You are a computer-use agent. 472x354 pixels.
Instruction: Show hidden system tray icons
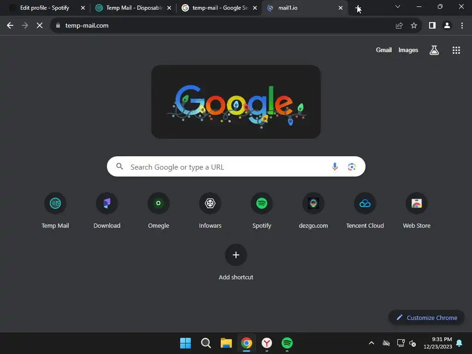pos(372,343)
